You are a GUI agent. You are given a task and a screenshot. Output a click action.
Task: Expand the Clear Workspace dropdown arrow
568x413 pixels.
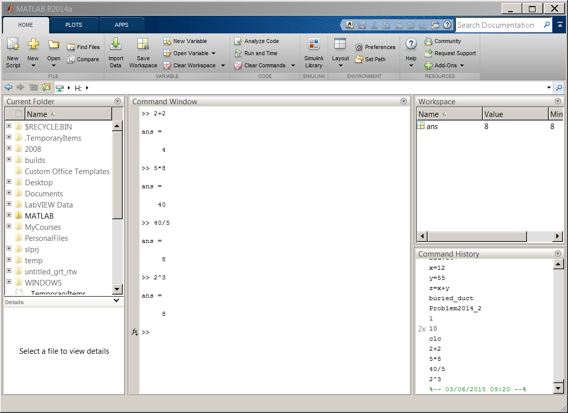coord(223,65)
